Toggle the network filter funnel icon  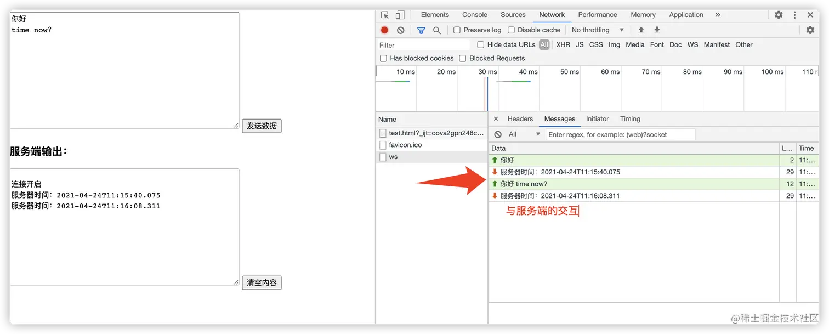click(x=421, y=30)
